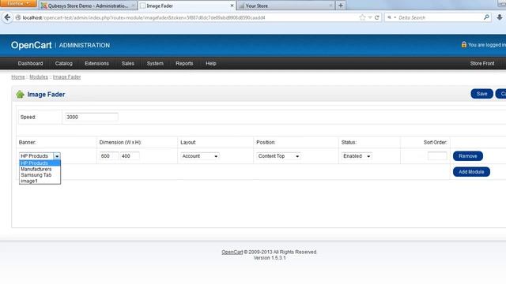The image size is (506, 284).
Task: Open the Firefox menu button
Action: pos(18,3)
